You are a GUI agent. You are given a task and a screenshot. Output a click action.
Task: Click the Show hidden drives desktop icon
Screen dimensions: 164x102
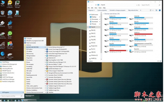(x=10, y=56)
